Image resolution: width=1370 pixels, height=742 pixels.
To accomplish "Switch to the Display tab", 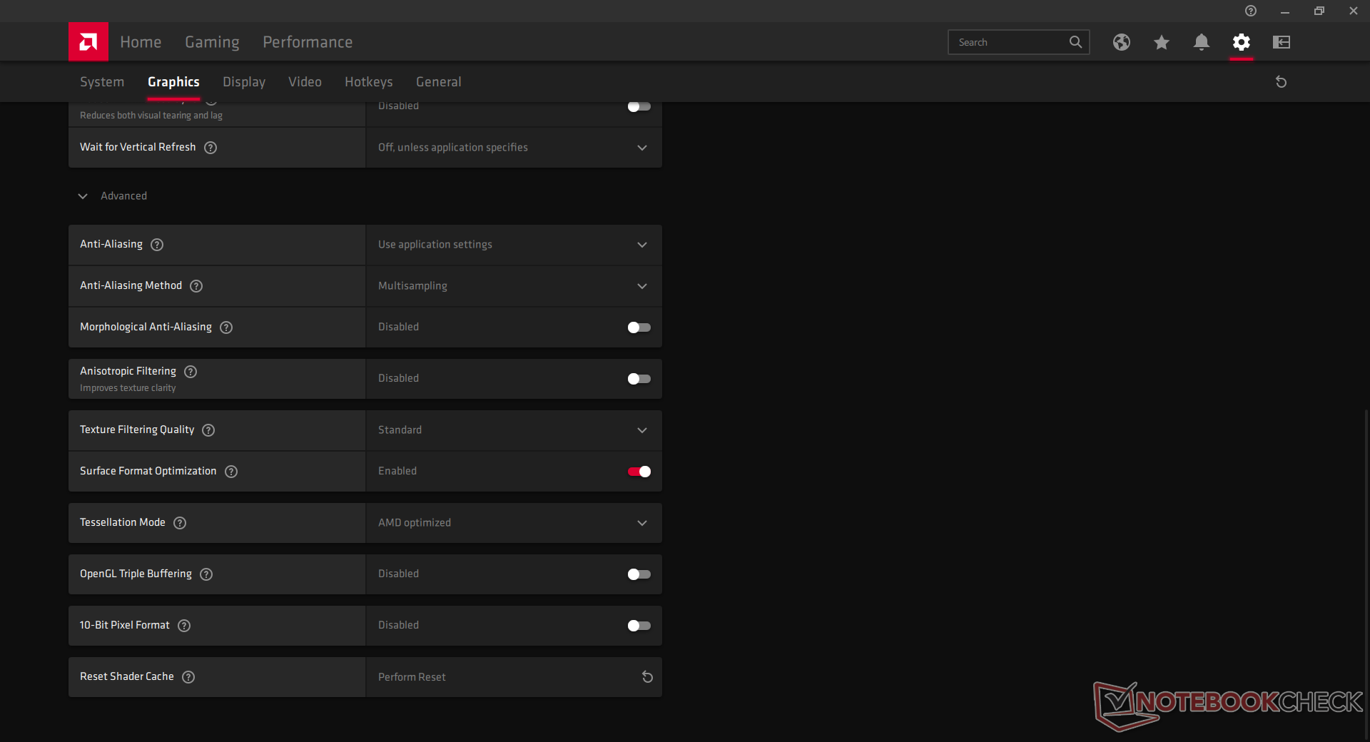I will tap(243, 82).
